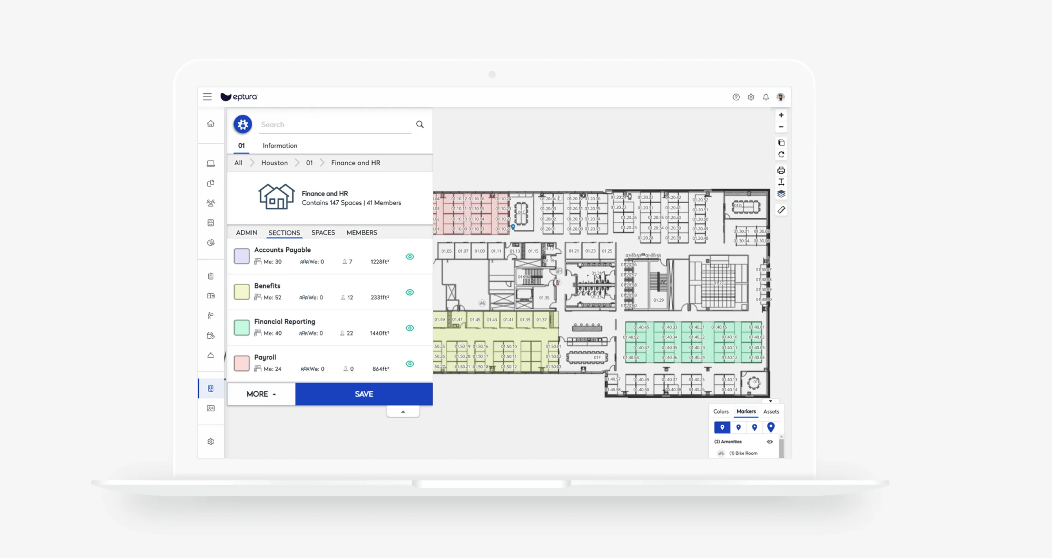Toggle the Amenities markers eye icon
This screenshot has height=560, width=1052.
point(769,442)
